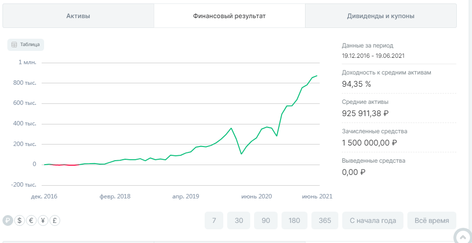The image size is (472, 243).
Task: Show data for last 7 days
Action: 214,220
